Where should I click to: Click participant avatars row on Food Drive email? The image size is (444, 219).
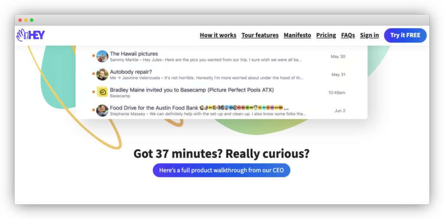coord(241,108)
